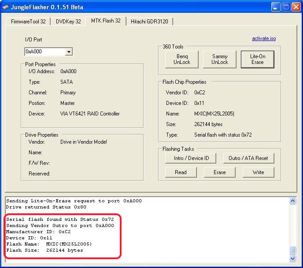The image size is (303, 268).
Task: Click the log scrollbar down arrow
Action: 292,258
